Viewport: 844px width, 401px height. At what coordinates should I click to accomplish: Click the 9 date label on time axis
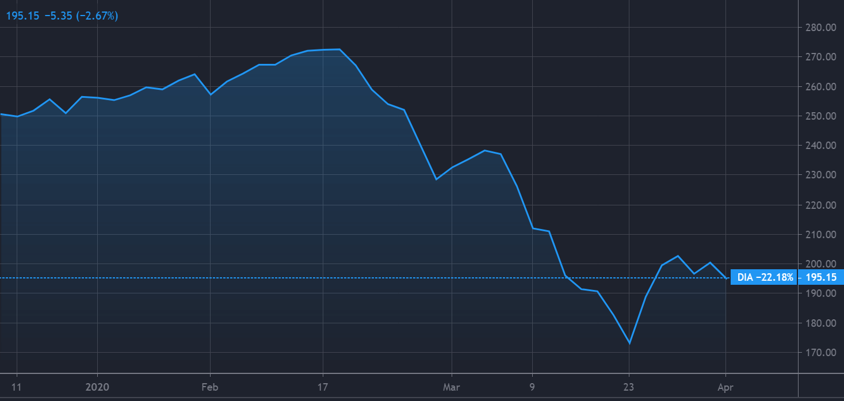[x=533, y=388]
